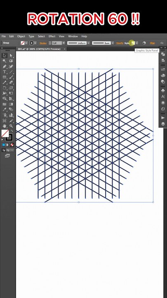This screenshot has width=167, height=298.
Task: Select the Free Transform tool
Action: pos(11,93)
